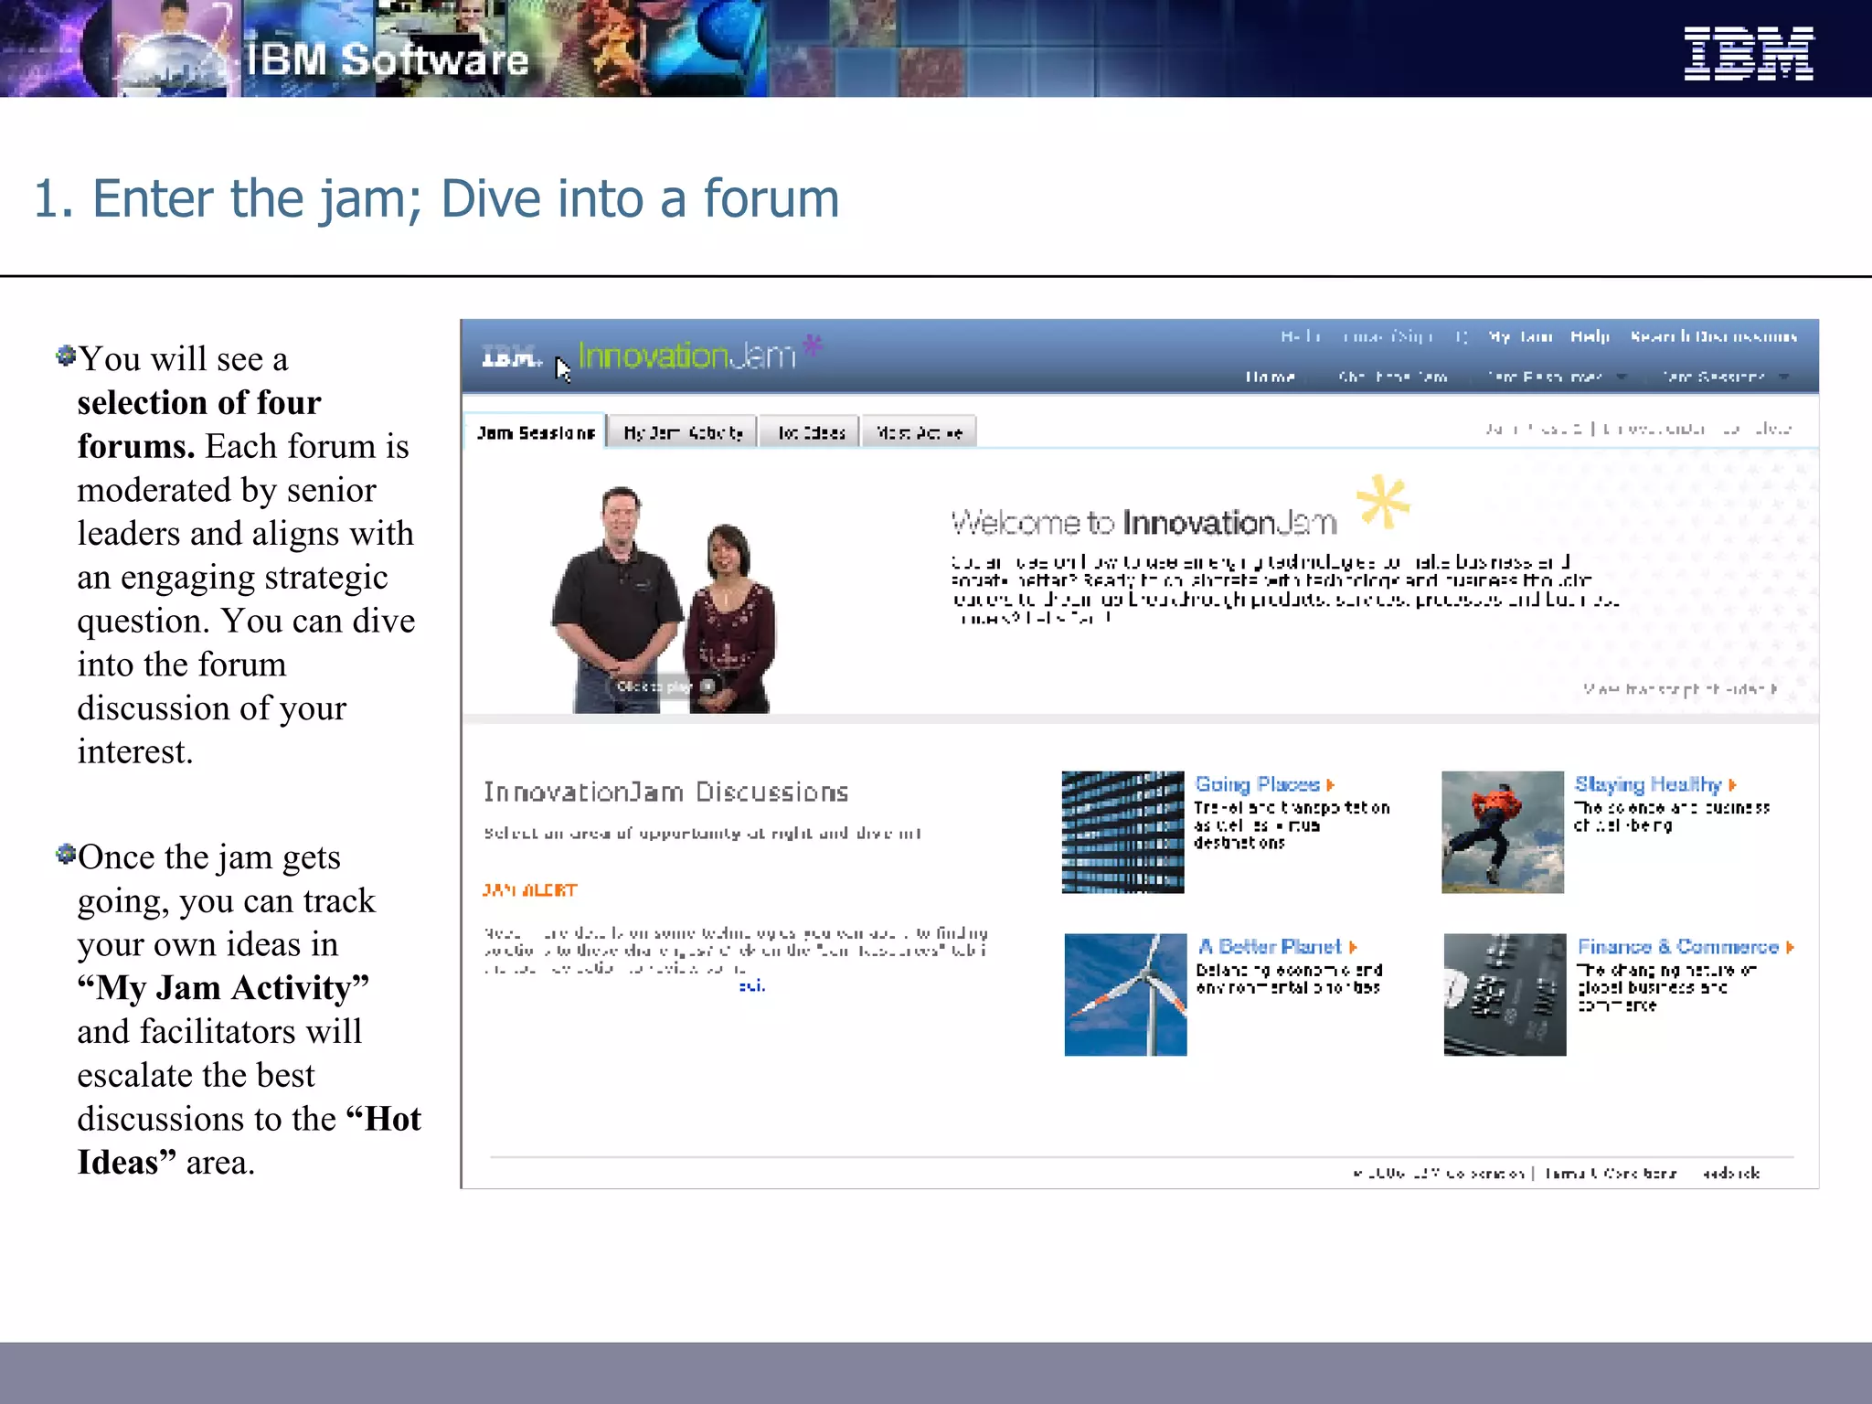Open the Hot Ideas tab
The height and width of the screenshot is (1404, 1872).
[811, 432]
